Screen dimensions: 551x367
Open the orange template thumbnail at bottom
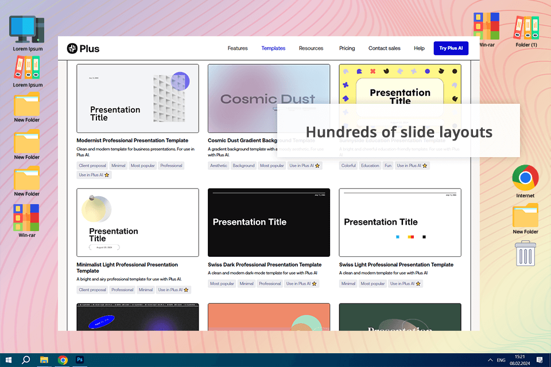(269, 317)
